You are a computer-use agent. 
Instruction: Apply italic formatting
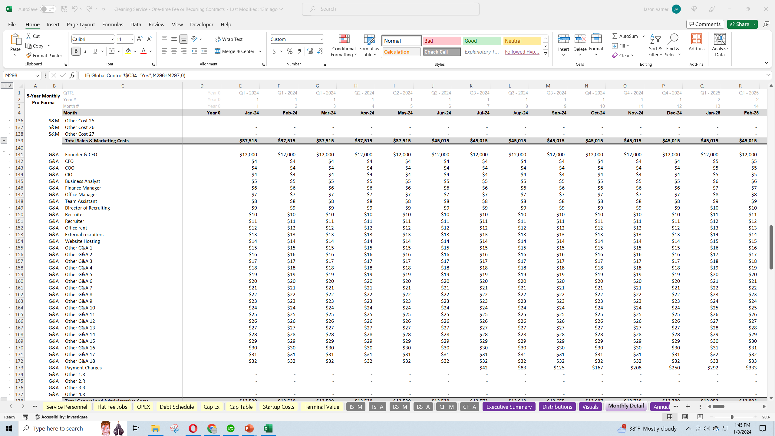86,51
